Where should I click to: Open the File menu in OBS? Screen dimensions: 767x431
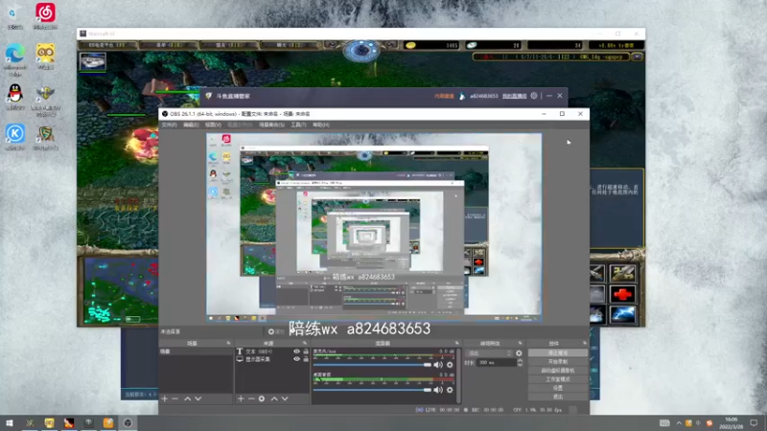169,125
